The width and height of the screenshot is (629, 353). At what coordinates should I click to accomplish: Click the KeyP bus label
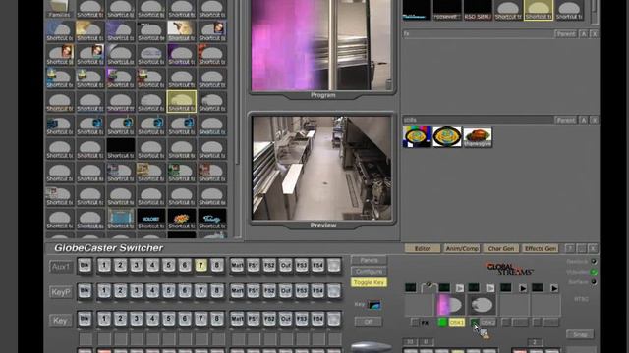61,292
